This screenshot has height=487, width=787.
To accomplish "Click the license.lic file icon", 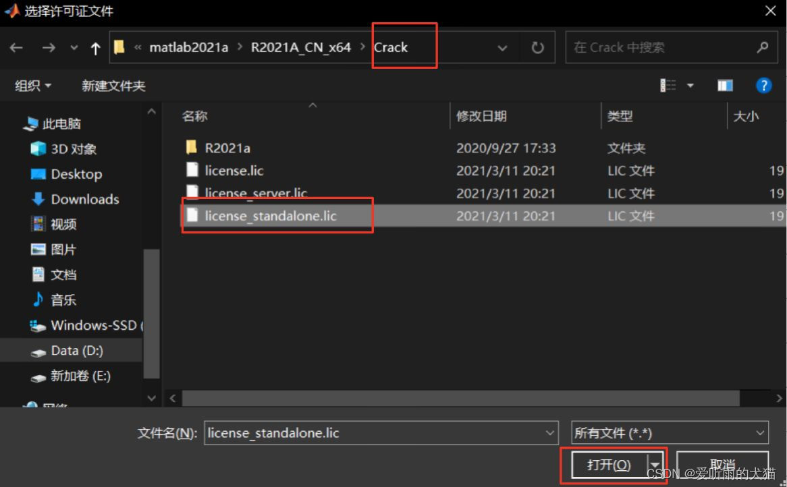I will pyautogui.click(x=192, y=169).
